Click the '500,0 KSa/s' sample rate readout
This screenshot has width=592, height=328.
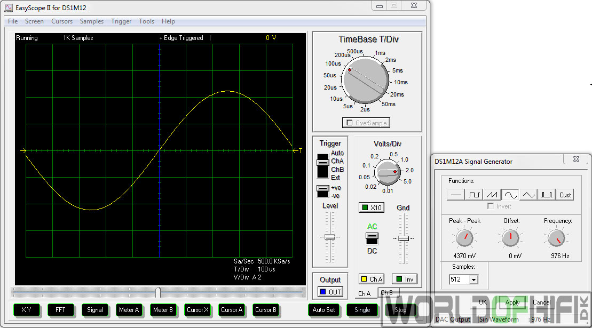tap(274, 261)
